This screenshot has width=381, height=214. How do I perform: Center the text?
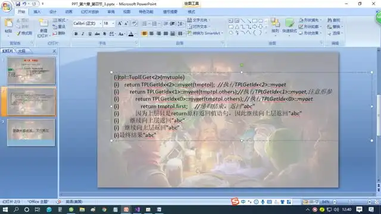point(151,33)
